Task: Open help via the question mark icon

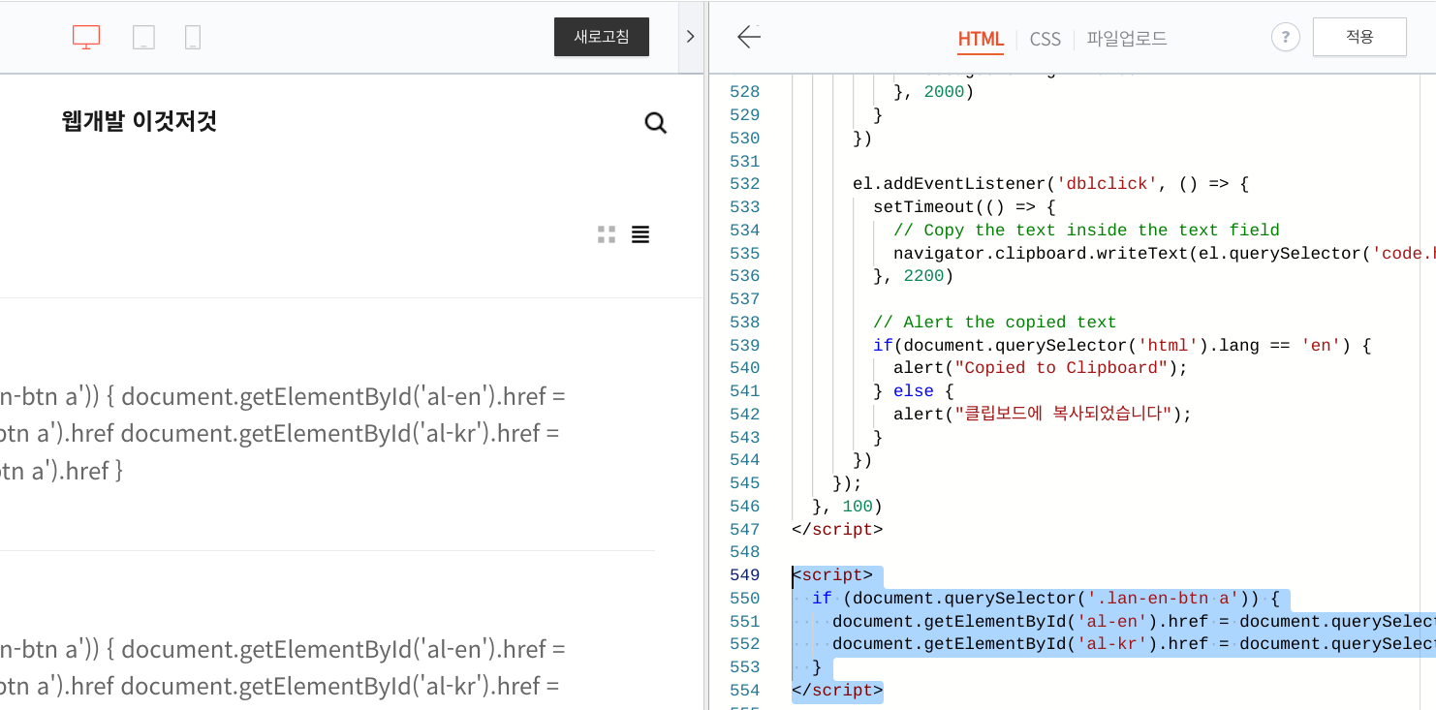Action: point(1285,37)
